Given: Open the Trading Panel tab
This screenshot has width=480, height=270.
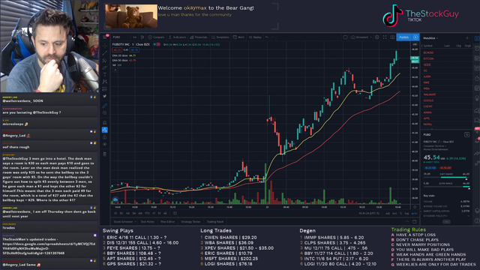Looking at the screenshot, I should click(215, 222).
